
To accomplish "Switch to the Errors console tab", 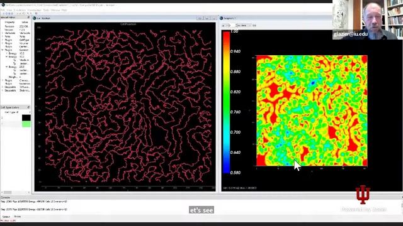I will 18,217.
